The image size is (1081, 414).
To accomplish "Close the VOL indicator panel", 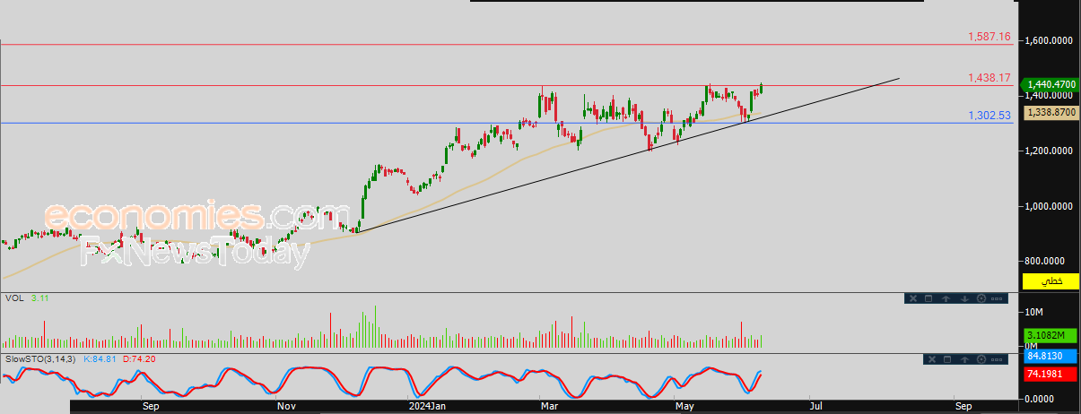I will click(912, 298).
